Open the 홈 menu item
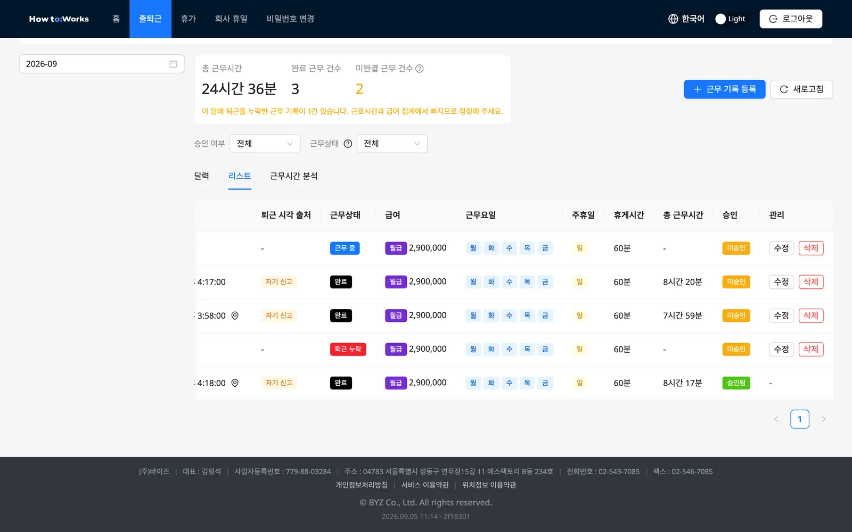 click(116, 19)
